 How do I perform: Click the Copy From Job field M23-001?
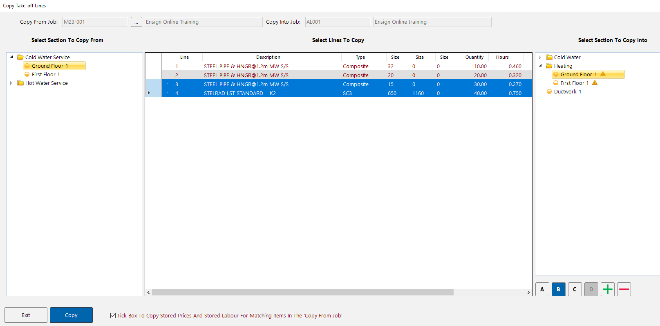[95, 22]
